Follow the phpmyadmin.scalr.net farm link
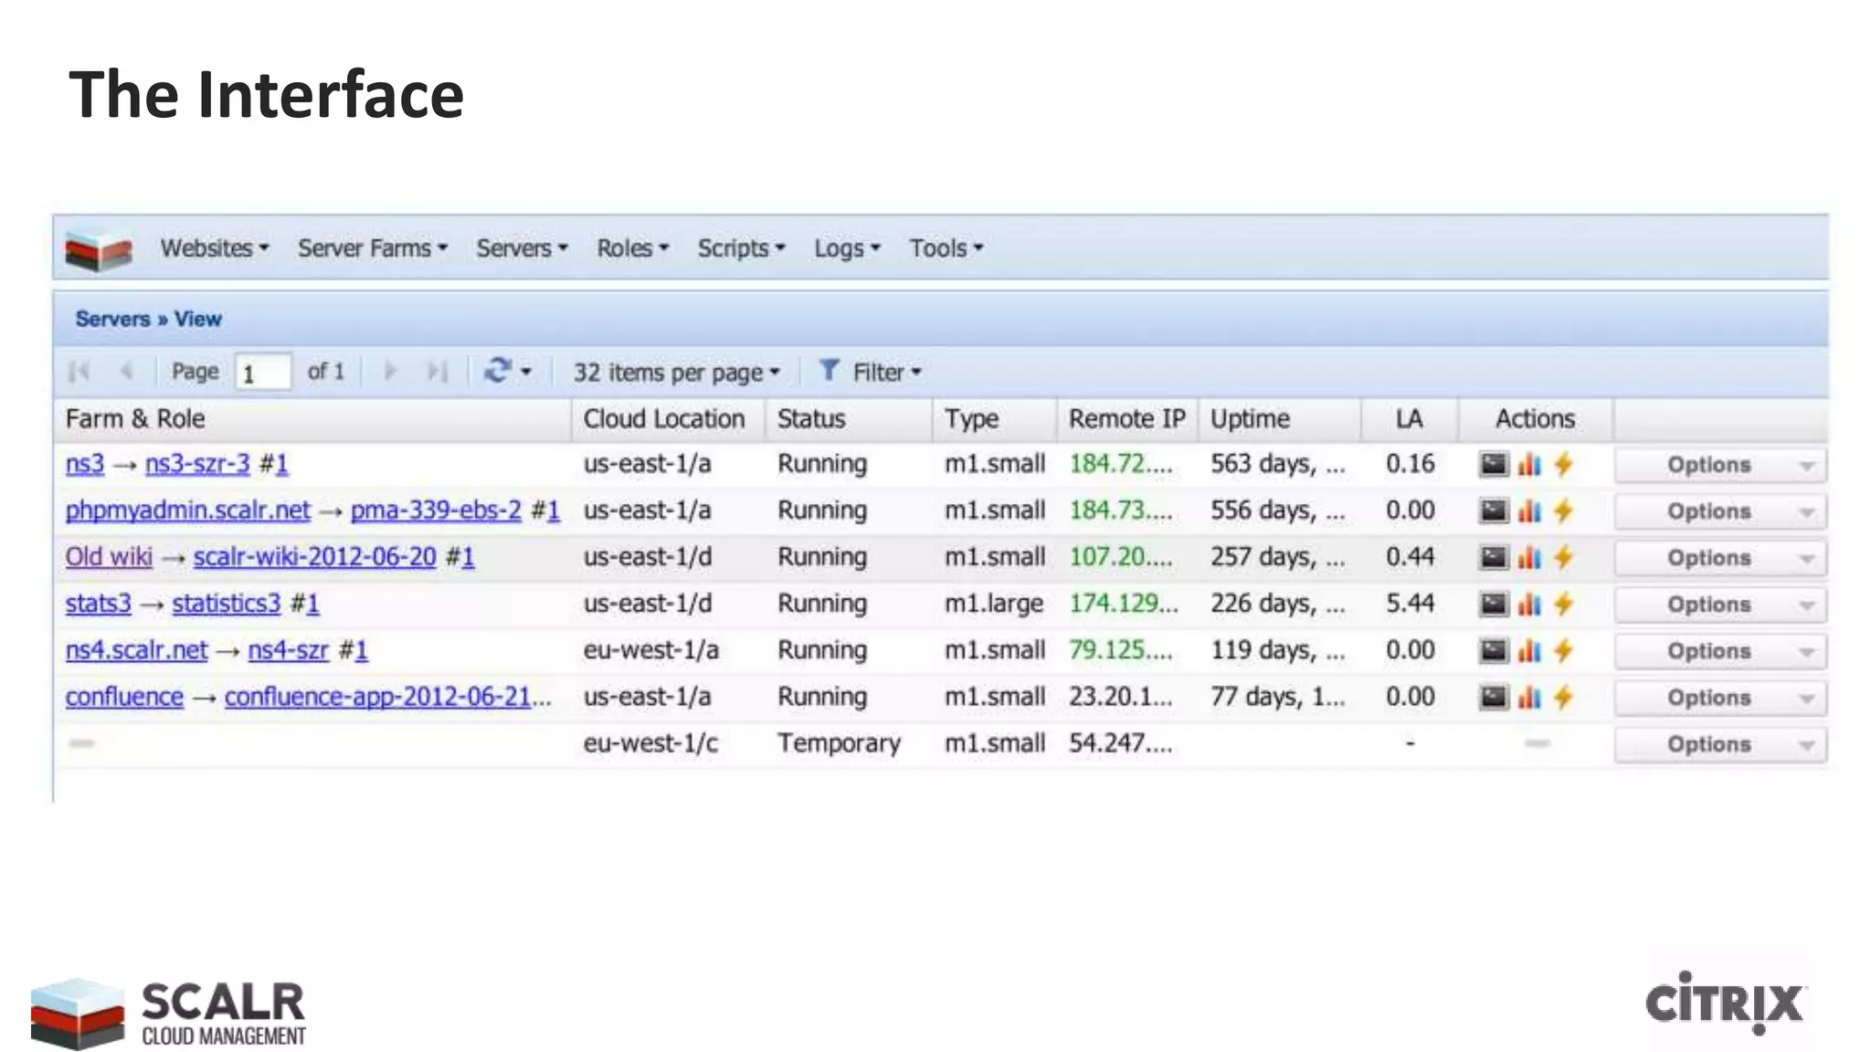 point(187,510)
